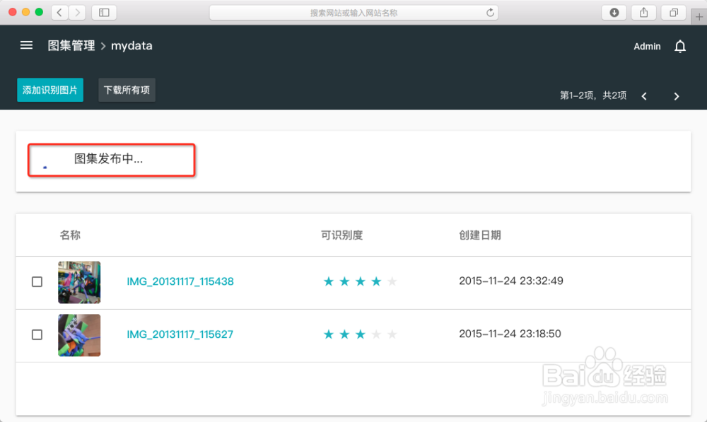Click 下载所有项 button
Image resolution: width=707 pixels, height=422 pixels.
coord(127,90)
